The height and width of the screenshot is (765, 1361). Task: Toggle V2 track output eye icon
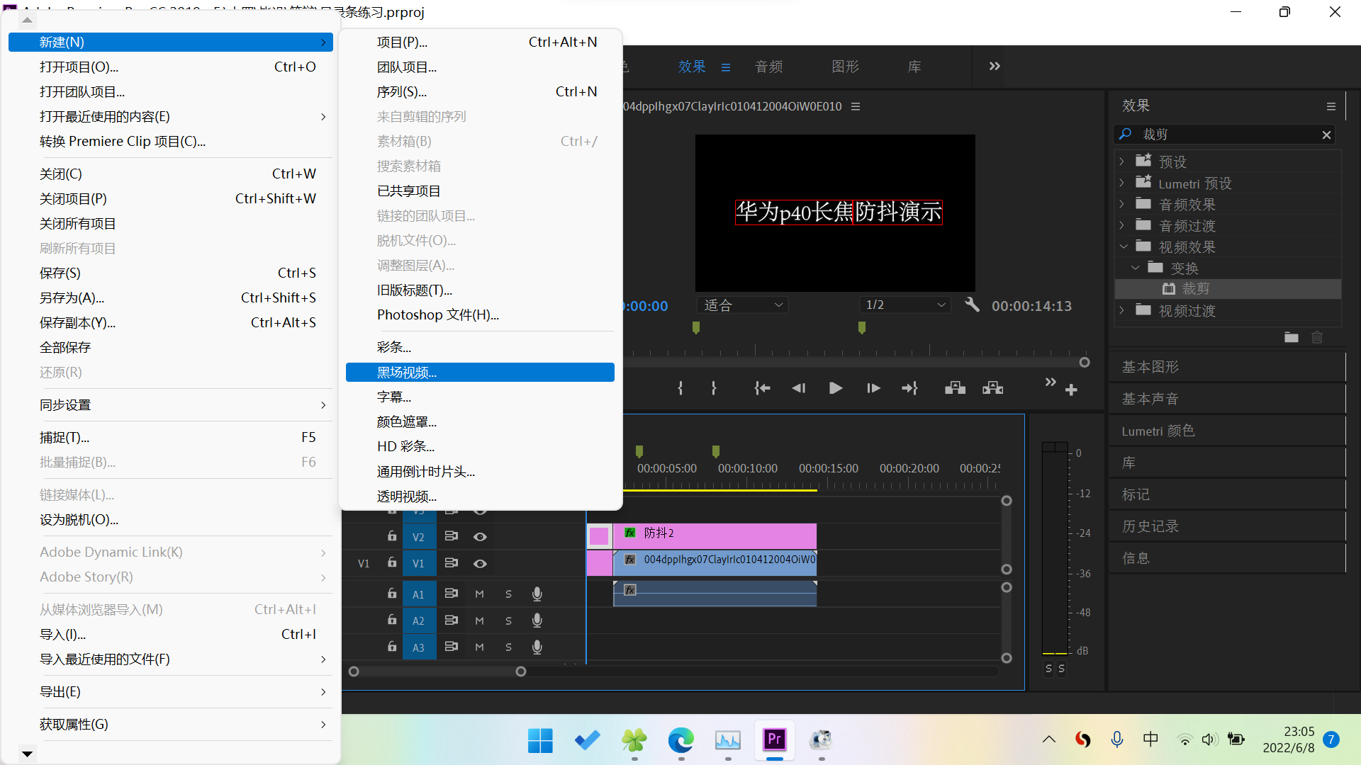pyautogui.click(x=480, y=537)
